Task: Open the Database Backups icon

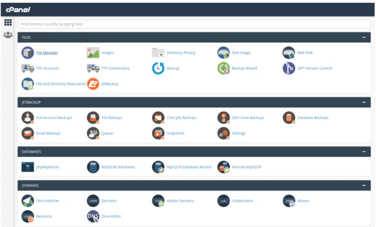Action: [x=289, y=118]
